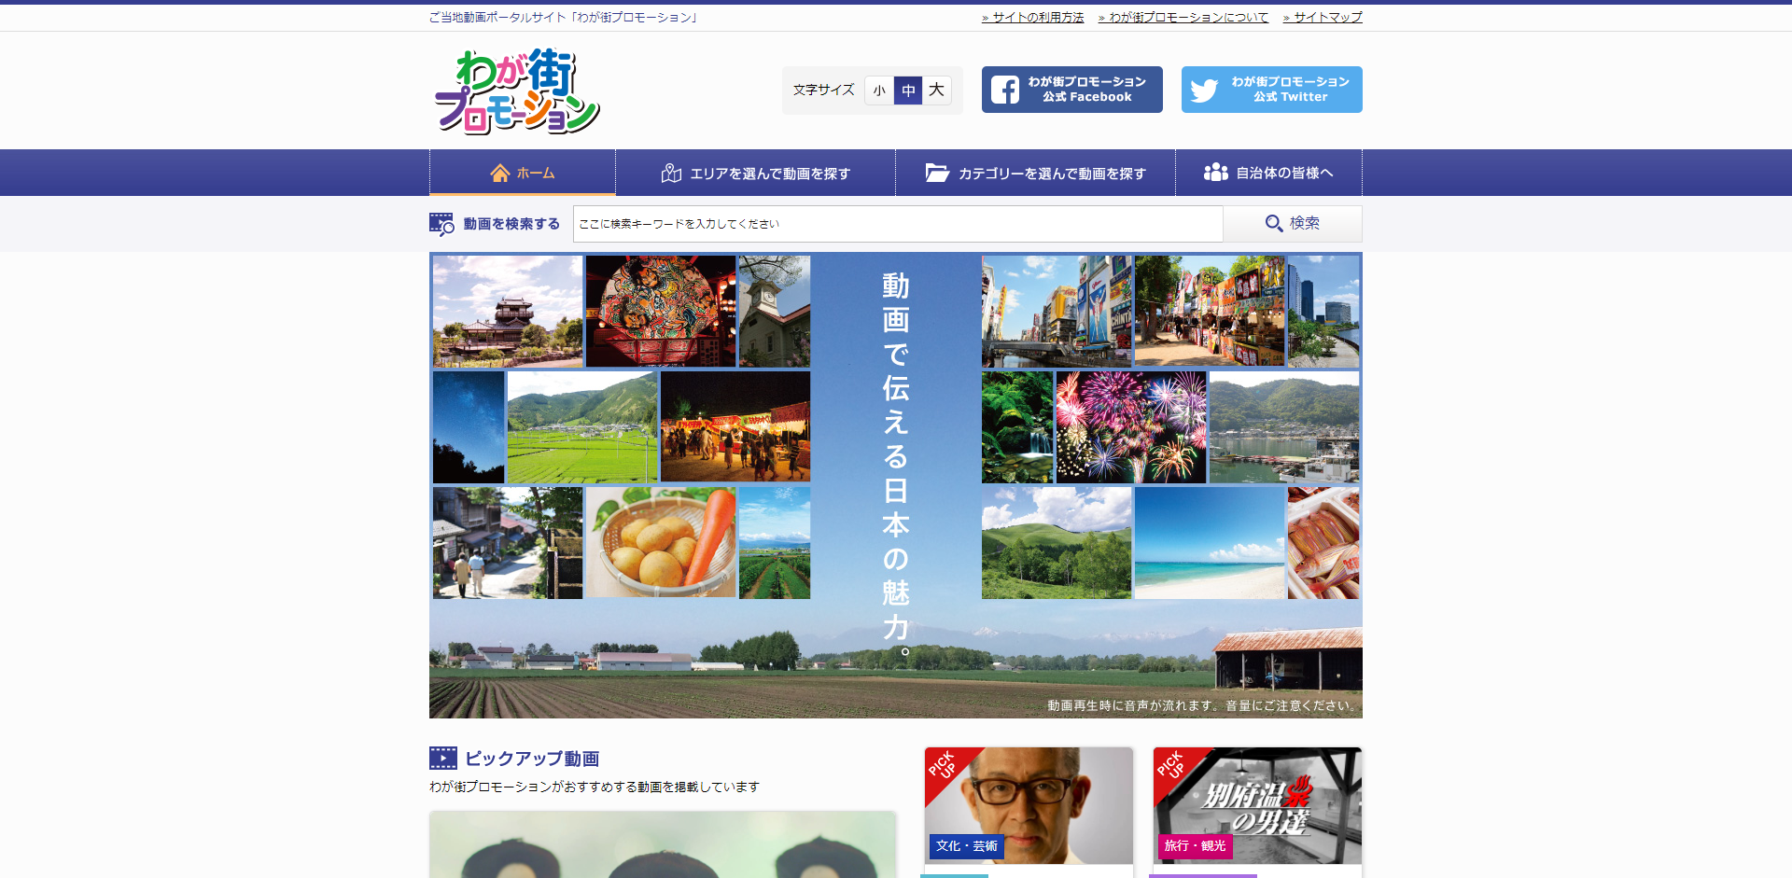Follow the サイトの利用方法 link
The image size is (1792, 878).
(1035, 17)
